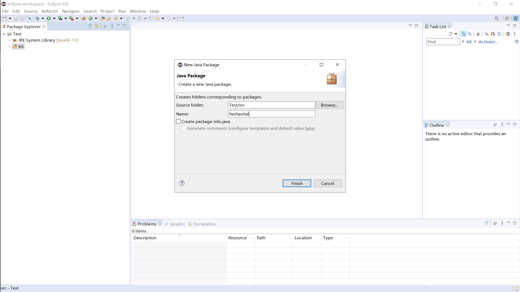Click the green Run button in toolbar
The image size is (520, 292).
click(x=49, y=18)
